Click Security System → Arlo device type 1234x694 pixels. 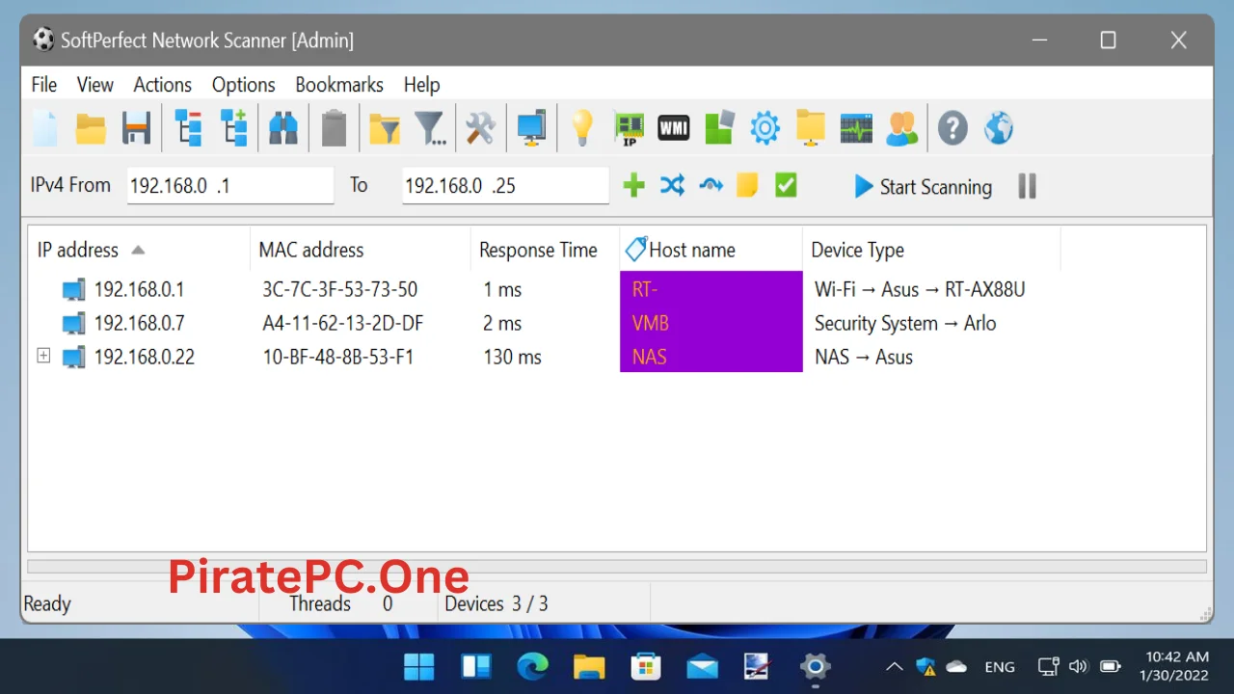click(905, 323)
